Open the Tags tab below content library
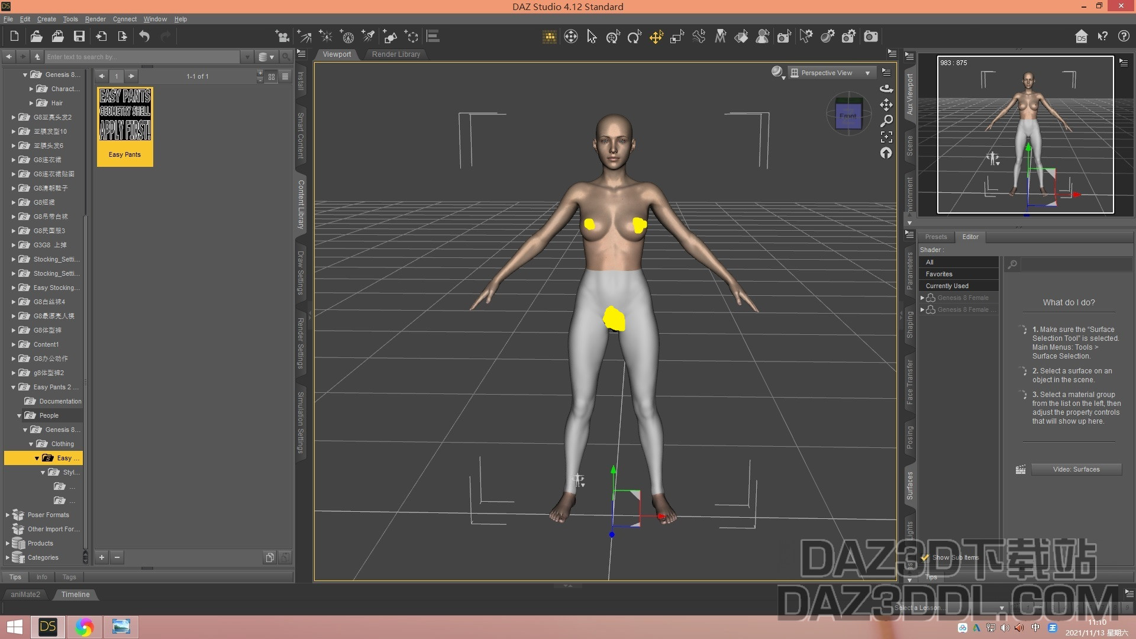This screenshot has width=1136, height=639. pyautogui.click(x=69, y=577)
